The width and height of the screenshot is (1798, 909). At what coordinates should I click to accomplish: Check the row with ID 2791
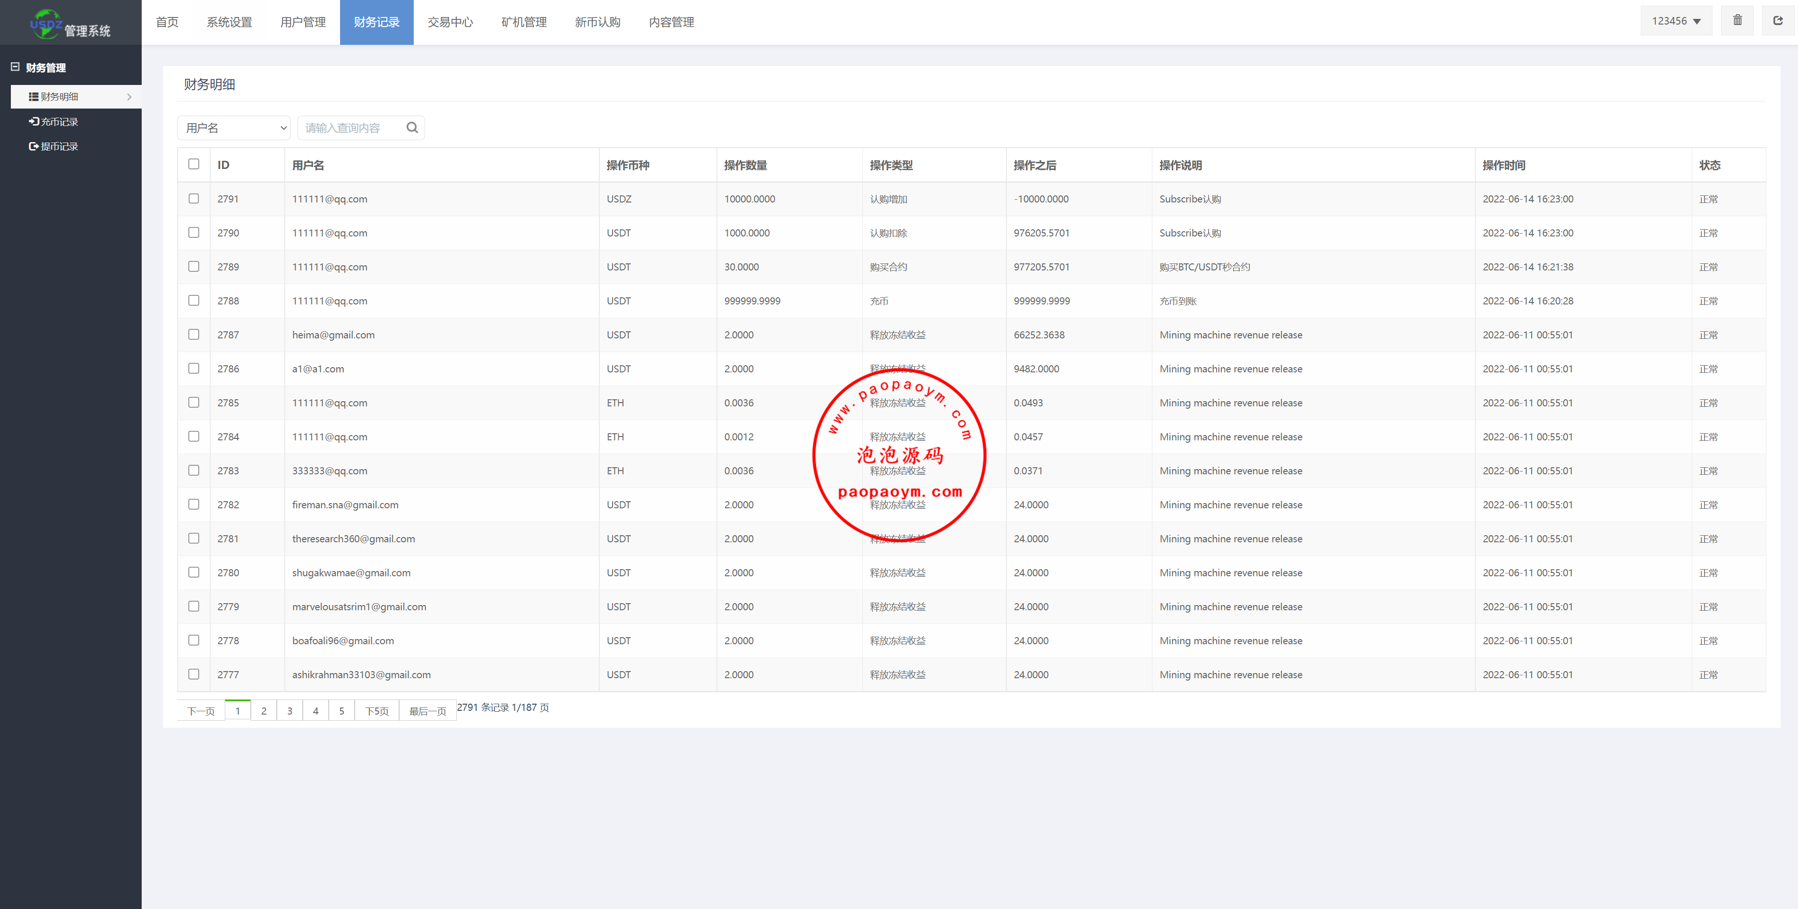click(x=193, y=199)
